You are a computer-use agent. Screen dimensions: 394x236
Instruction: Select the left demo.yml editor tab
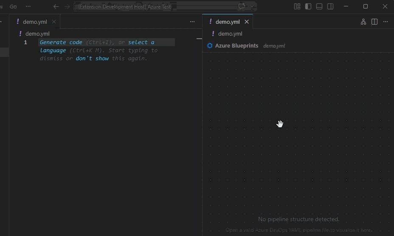35,22
